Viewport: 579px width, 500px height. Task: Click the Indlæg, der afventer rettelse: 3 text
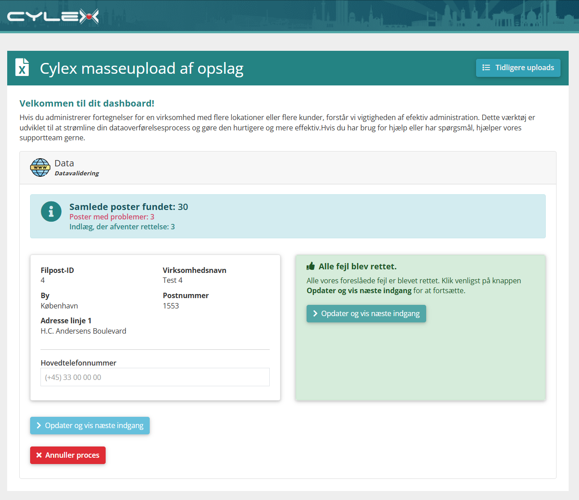(122, 227)
